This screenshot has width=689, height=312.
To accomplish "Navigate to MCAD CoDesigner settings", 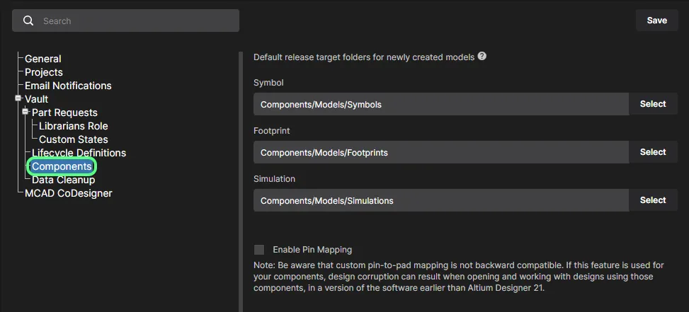I will 69,193.
